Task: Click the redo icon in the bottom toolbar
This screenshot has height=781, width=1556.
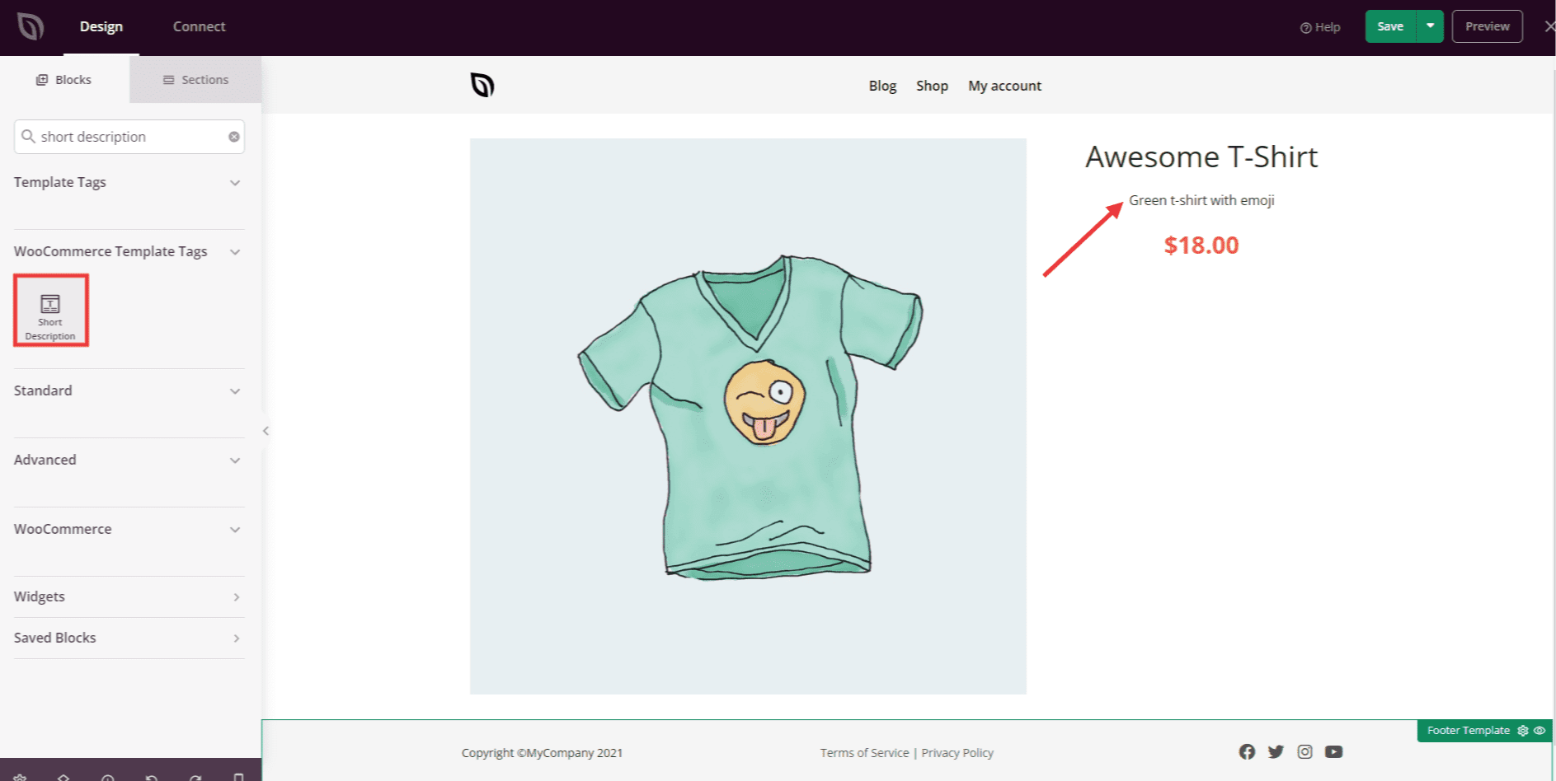Action: tap(195, 779)
